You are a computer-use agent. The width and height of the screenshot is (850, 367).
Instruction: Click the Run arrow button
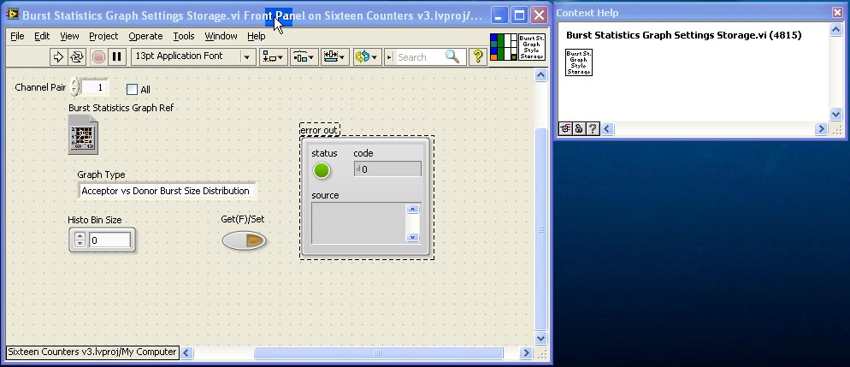pyautogui.click(x=58, y=57)
